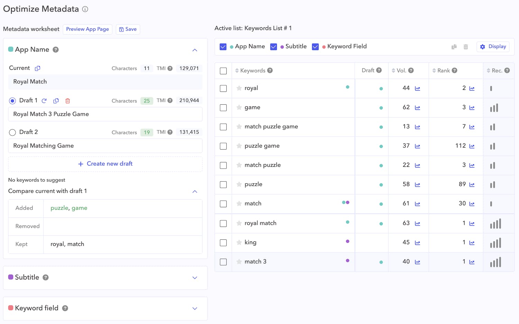This screenshot has width=519, height=324.
Task: Refresh Draft 1 with the reset icon
Action: pos(44,101)
